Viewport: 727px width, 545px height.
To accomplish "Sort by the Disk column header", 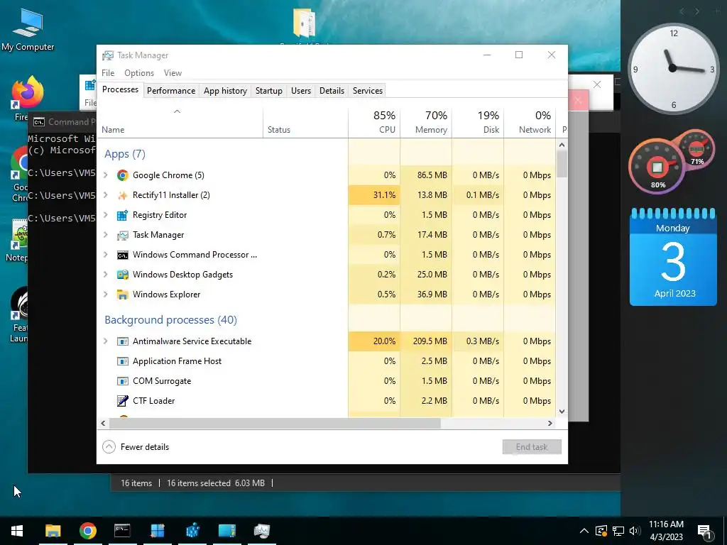I will coord(478,122).
